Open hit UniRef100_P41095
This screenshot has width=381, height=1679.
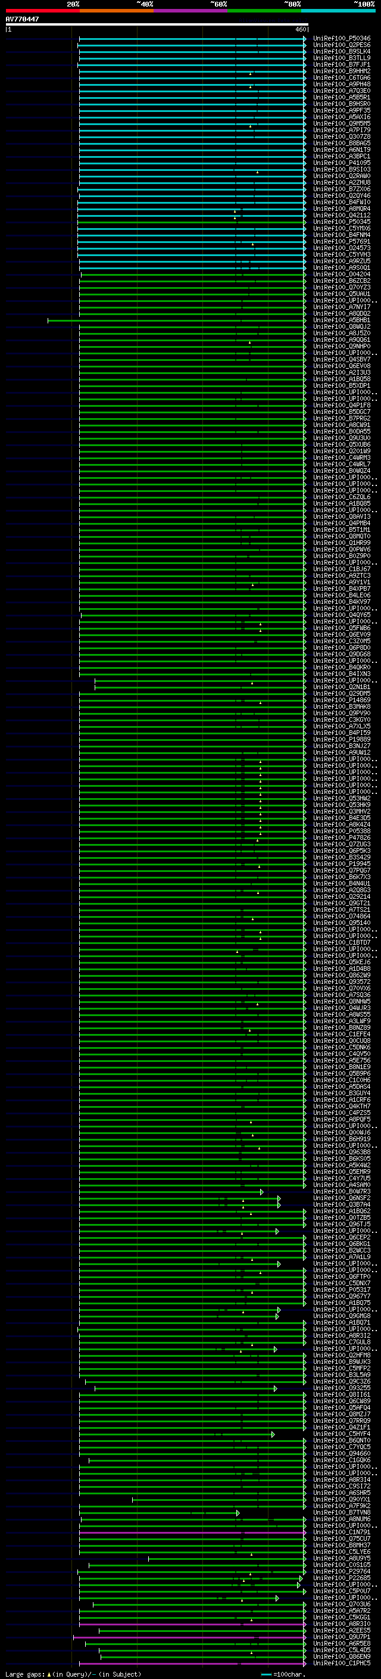pos(341,163)
